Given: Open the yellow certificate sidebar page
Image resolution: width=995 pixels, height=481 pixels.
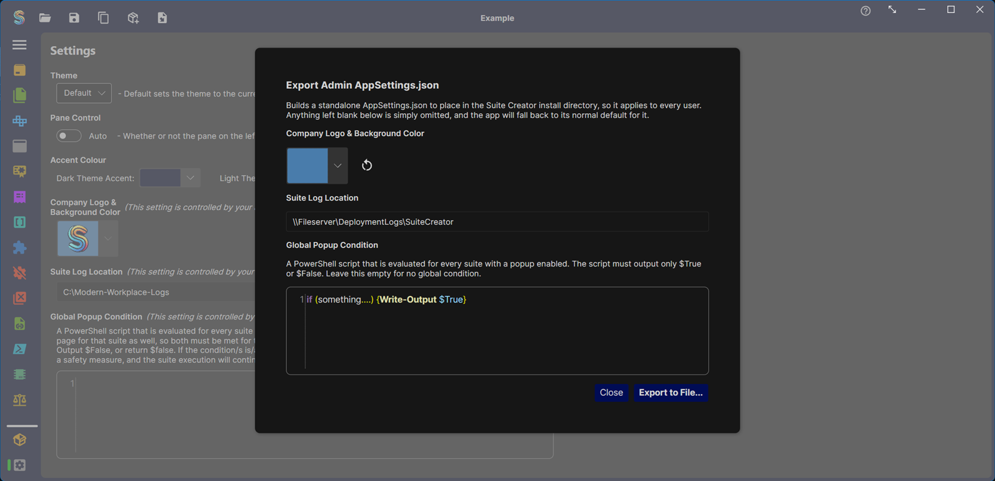Looking at the screenshot, I should 19,172.
